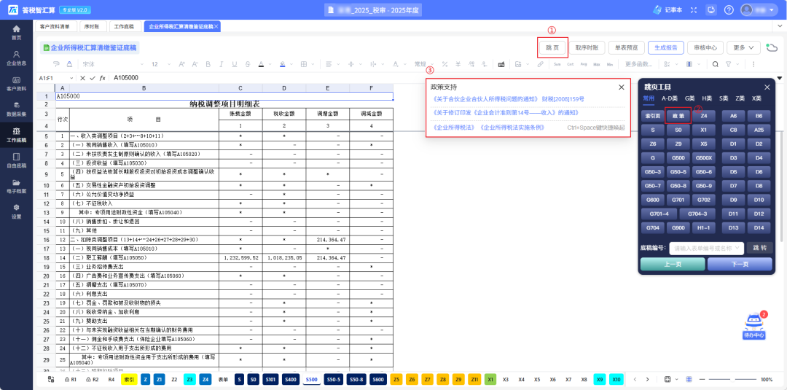Increase font size with A+ icon
The image size is (787, 390).
[x=181, y=64]
